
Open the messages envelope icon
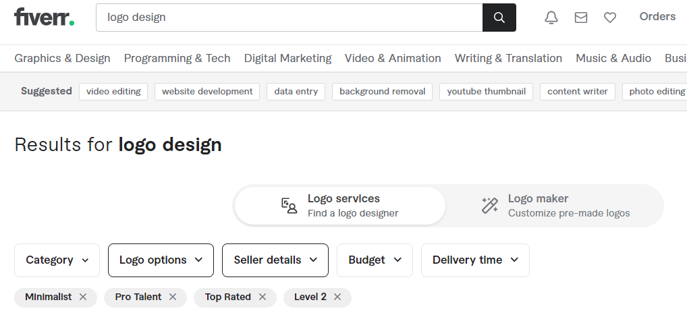click(x=580, y=18)
